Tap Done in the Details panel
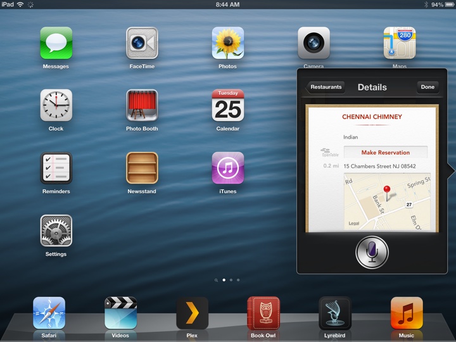 pos(427,87)
